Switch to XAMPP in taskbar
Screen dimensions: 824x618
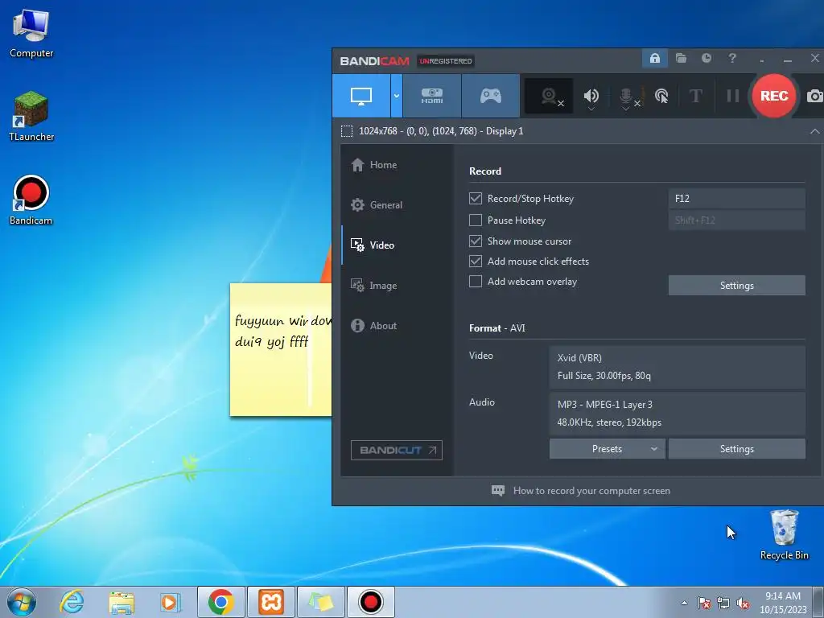pyautogui.click(x=271, y=602)
